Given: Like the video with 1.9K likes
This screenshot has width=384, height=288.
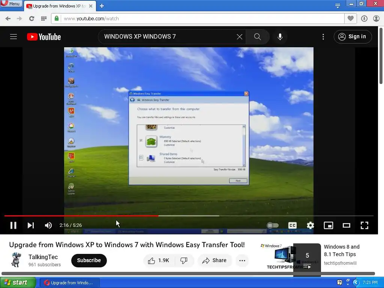Looking at the screenshot, I should tap(159, 260).
